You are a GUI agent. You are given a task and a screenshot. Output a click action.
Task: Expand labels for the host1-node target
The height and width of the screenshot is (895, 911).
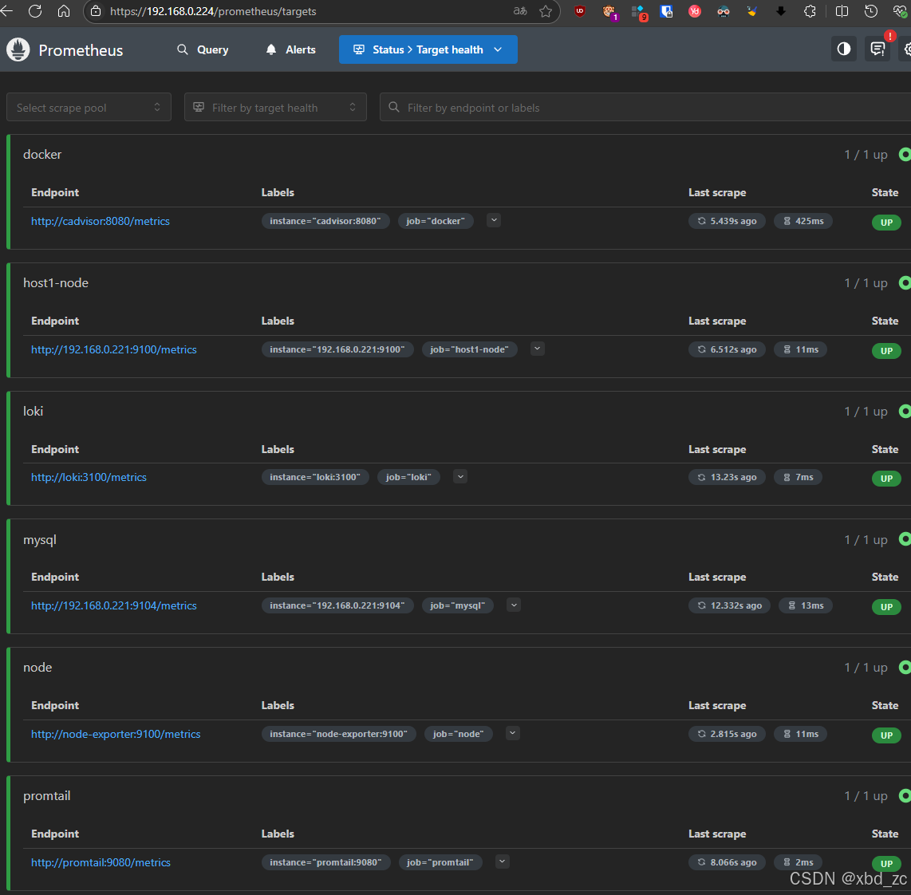(538, 349)
